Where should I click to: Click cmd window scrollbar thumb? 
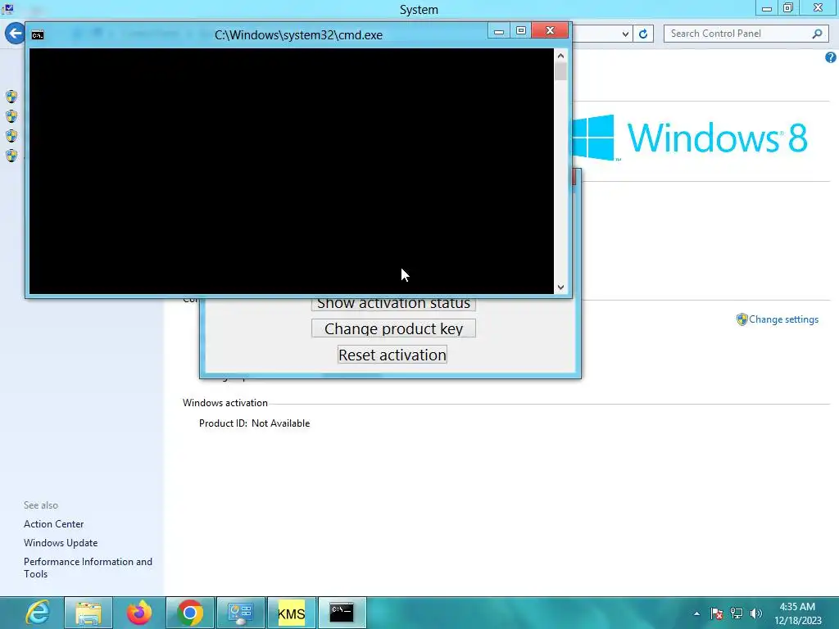pyautogui.click(x=560, y=71)
